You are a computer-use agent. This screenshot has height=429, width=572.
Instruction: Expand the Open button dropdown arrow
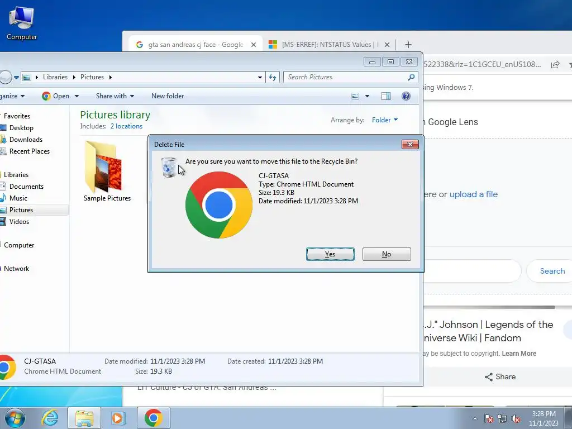coord(77,96)
